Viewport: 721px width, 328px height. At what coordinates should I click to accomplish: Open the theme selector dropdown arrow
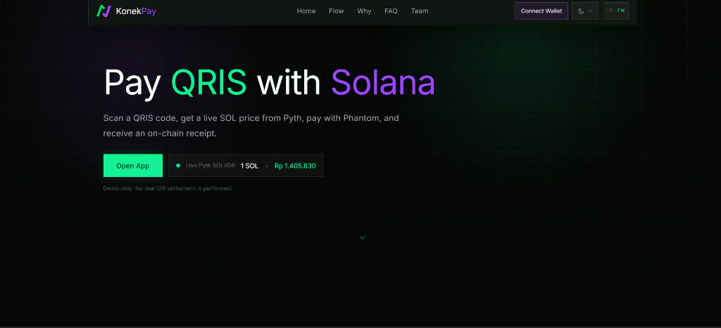coord(591,11)
